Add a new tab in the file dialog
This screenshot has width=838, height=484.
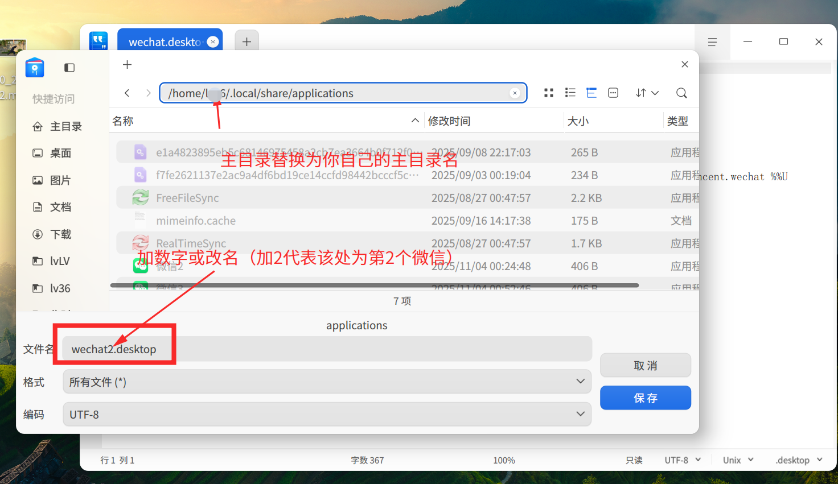click(128, 64)
